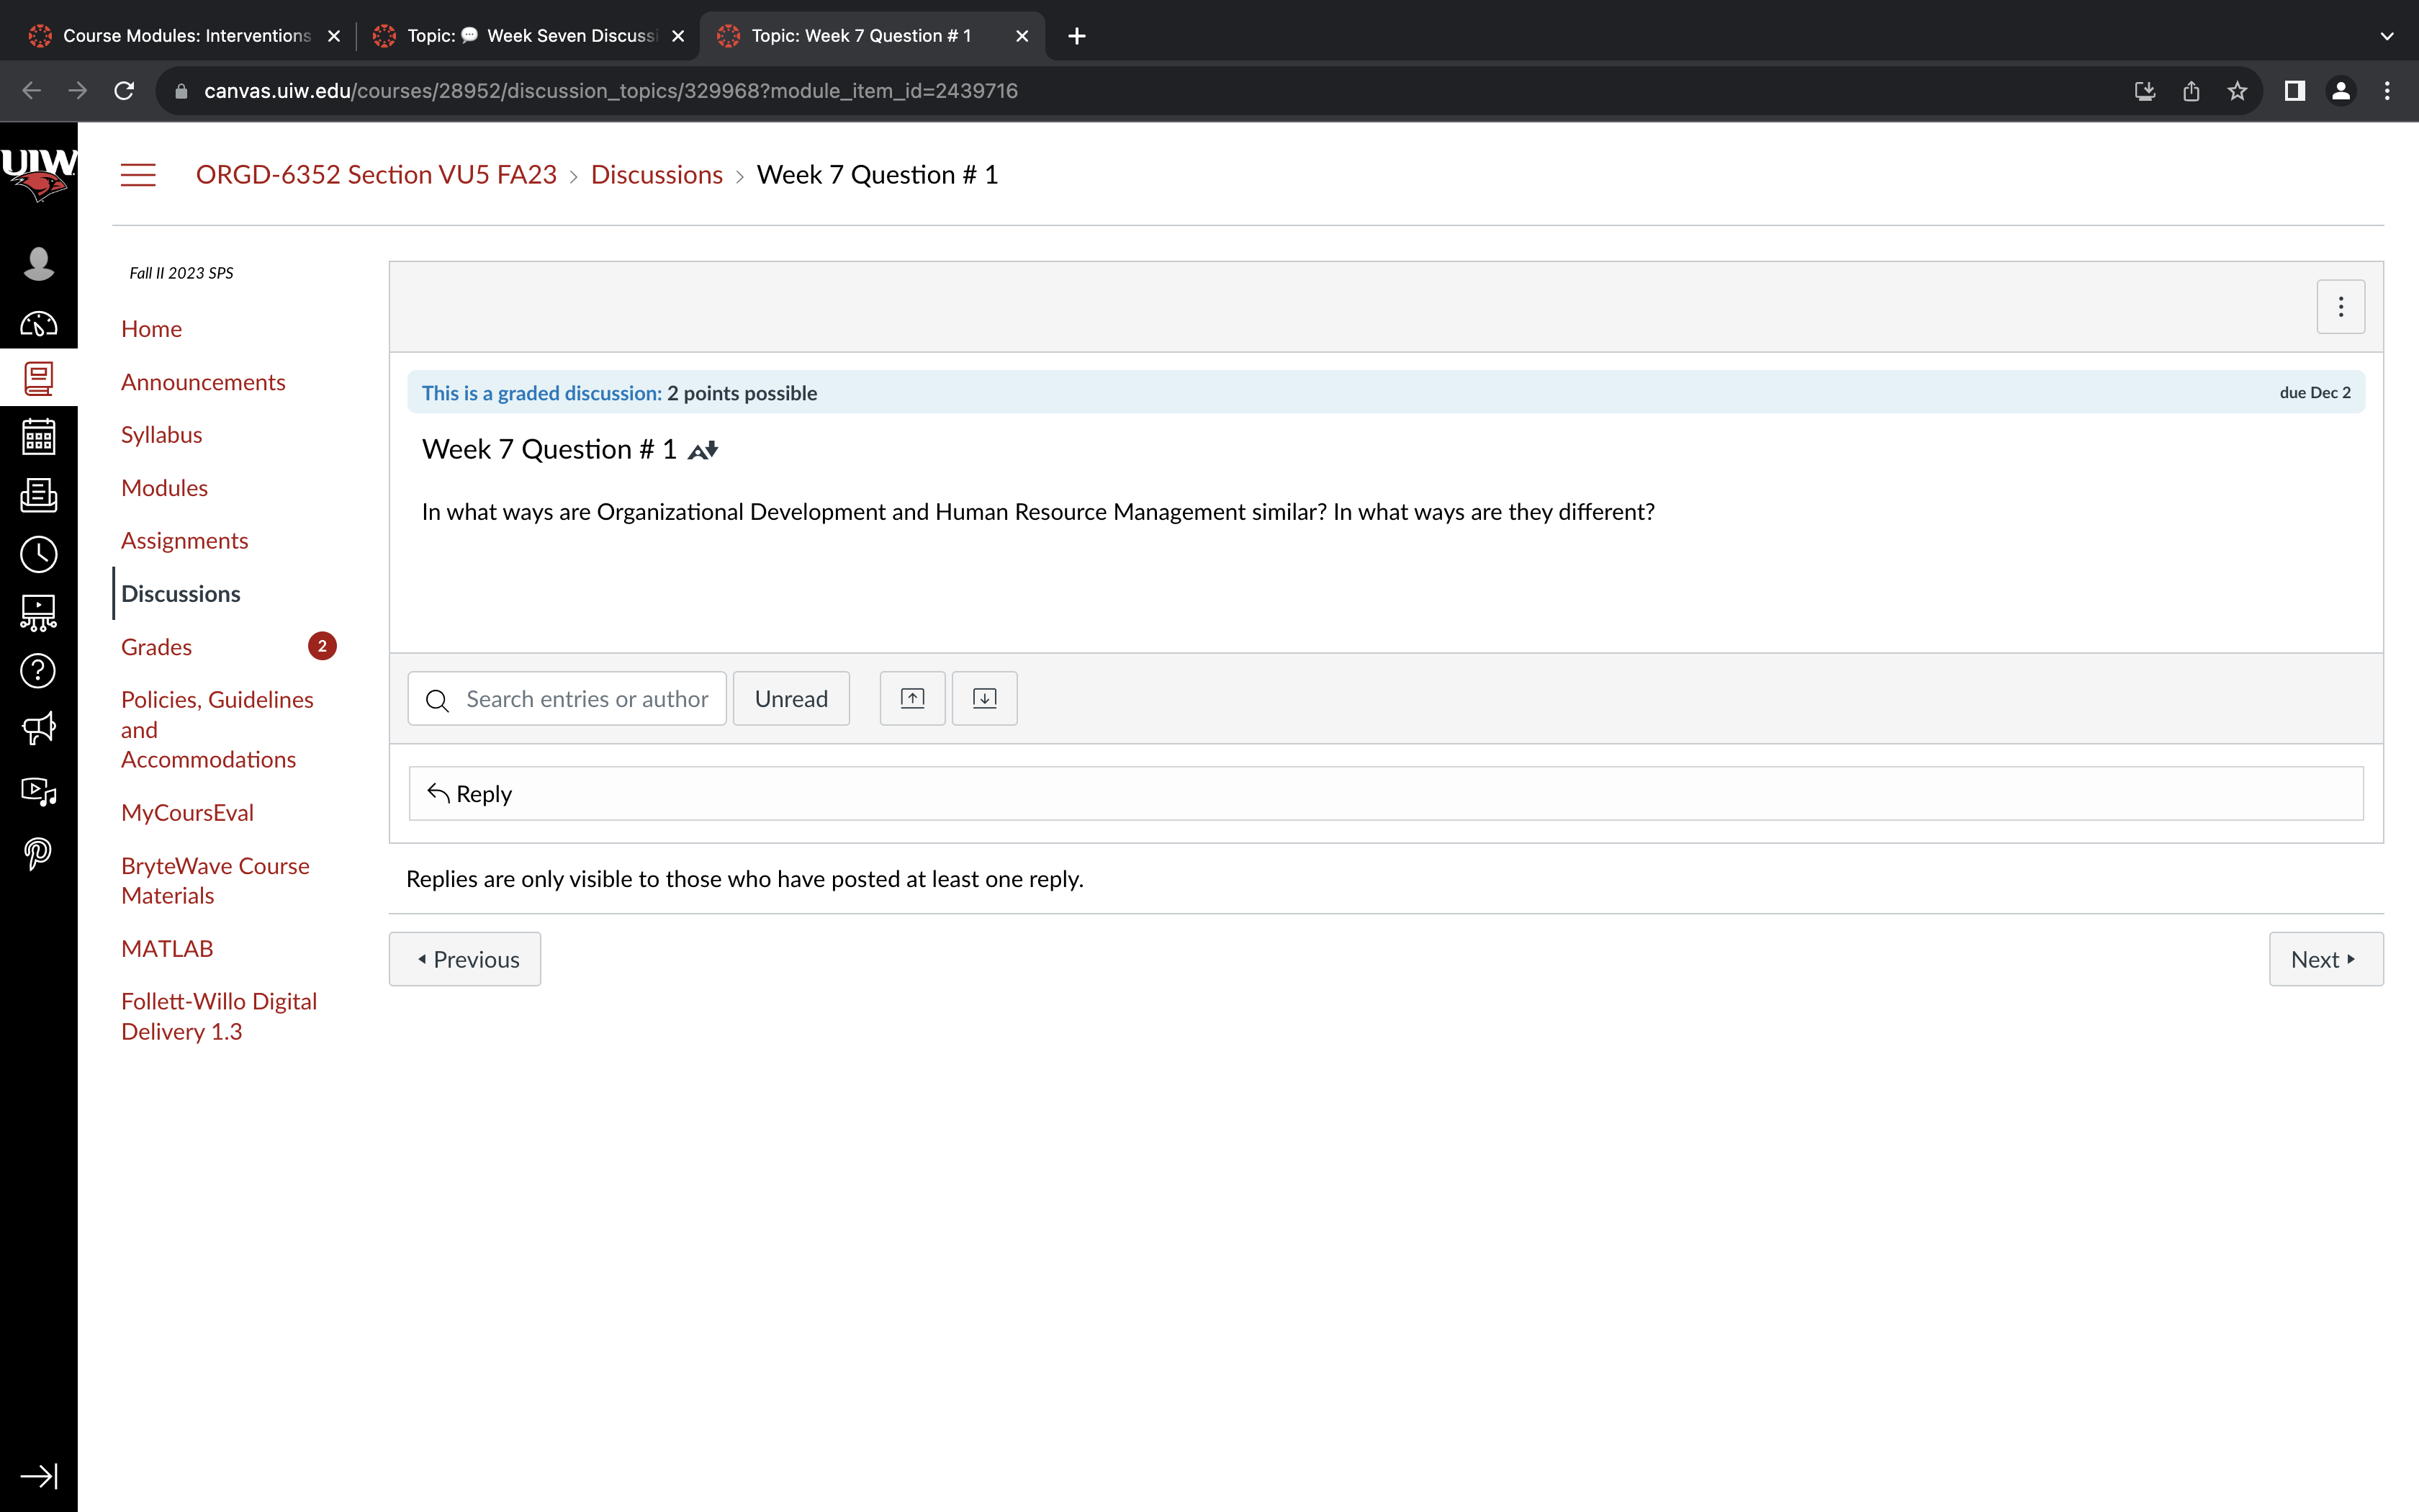Image resolution: width=2419 pixels, height=1512 pixels.
Task: Open Follett-Willo Digital Delivery 1.3 link
Action: (x=219, y=1017)
